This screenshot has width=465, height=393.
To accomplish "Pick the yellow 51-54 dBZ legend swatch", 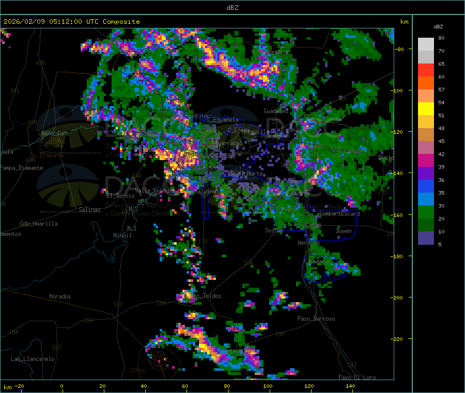I will pyautogui.click(x=426, y=109).
